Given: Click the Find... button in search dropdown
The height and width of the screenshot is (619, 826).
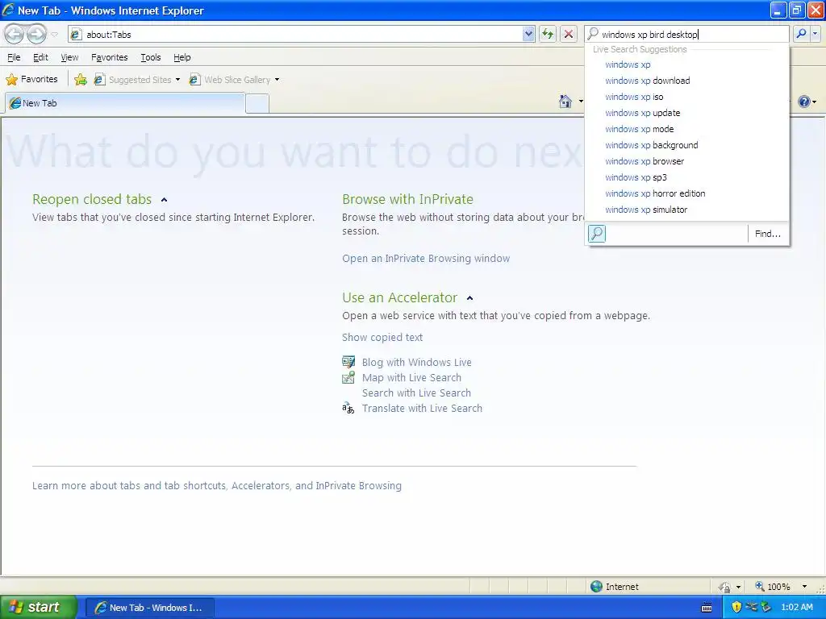Looking at the screenshot, I should 768,234.
